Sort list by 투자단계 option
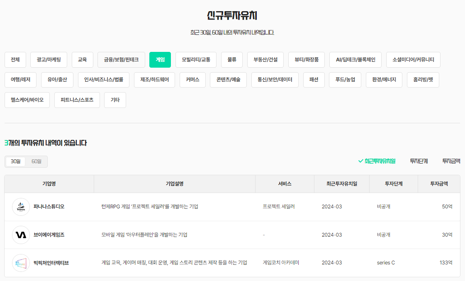Image resolution: width=465 pixels, height=281 pixels. click(x=419, y=161)
